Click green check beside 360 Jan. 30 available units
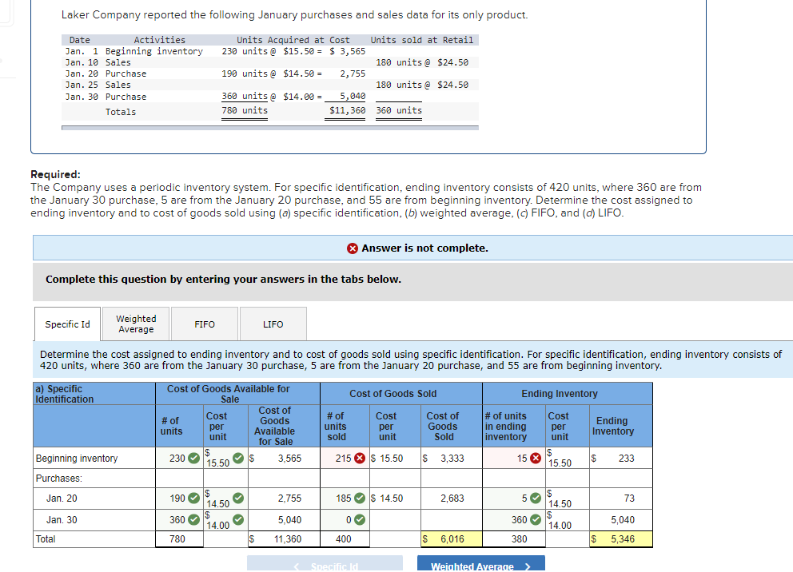Viewport: 793px width, 572px height. (193, 519)
